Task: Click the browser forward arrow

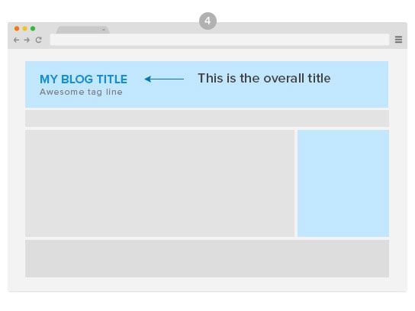Action: 27,40
